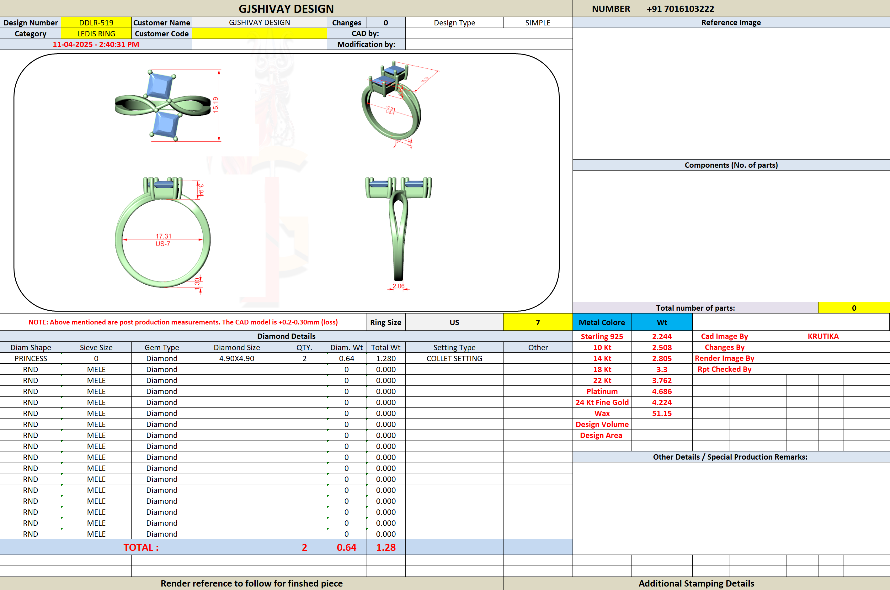Screen dimensions: 890x590
Task: Select the Other Details / Special Production Remarks header
Action: [x=731, y=457]
